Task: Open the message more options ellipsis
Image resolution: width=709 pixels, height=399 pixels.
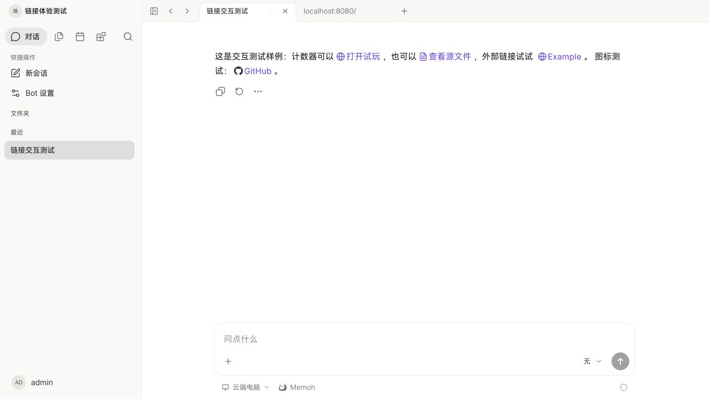Action: (258, 91)
